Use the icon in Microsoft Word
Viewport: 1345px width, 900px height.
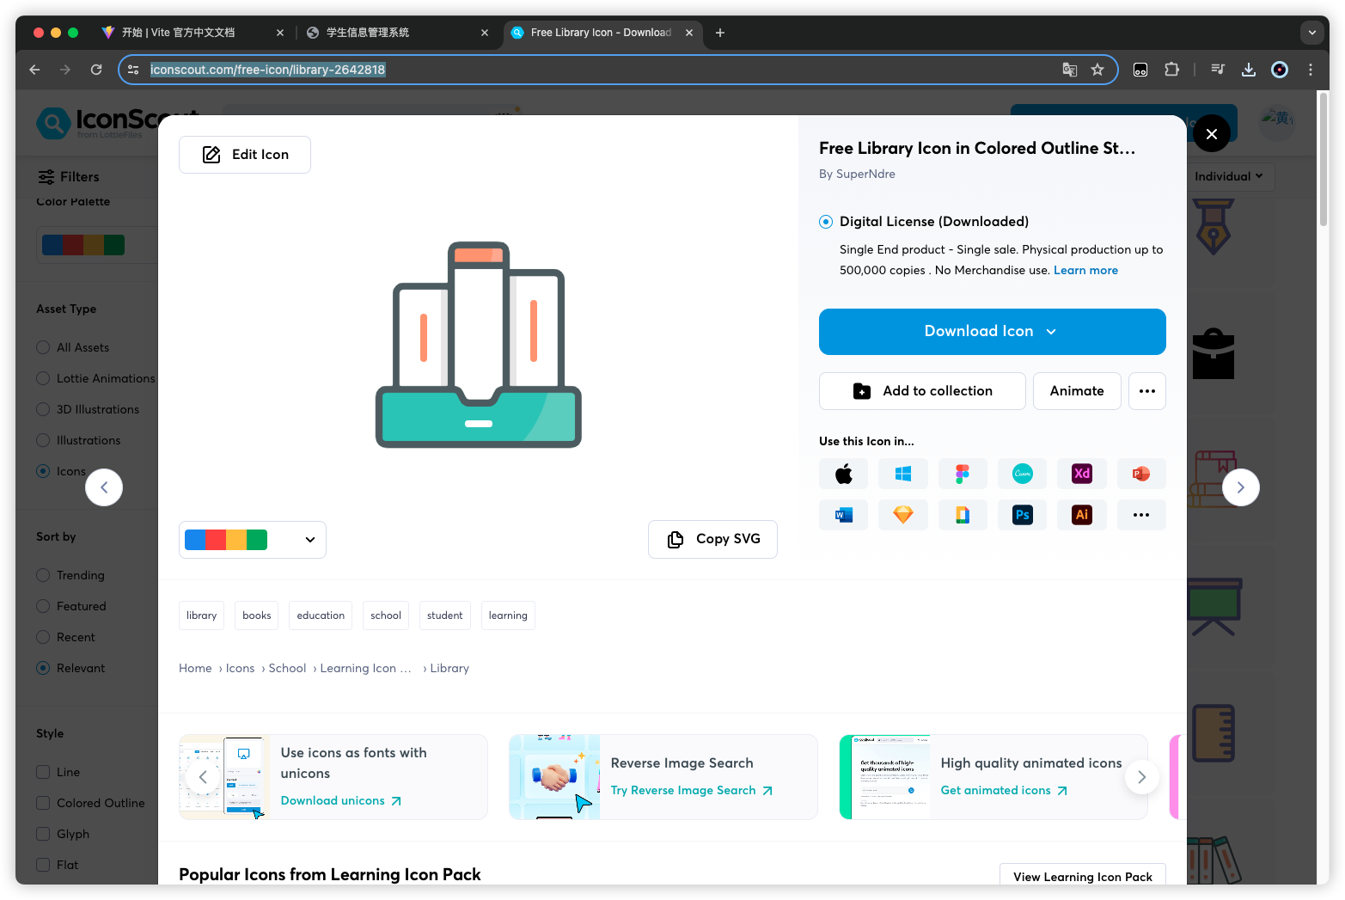[x=843, y=515]
